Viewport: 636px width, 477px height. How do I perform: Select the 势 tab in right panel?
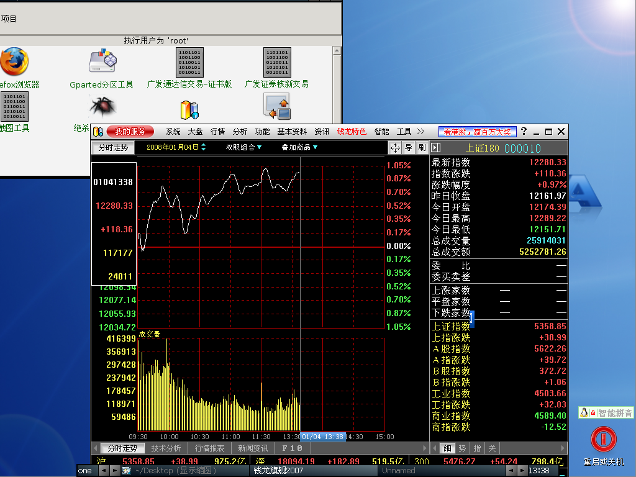462,448
